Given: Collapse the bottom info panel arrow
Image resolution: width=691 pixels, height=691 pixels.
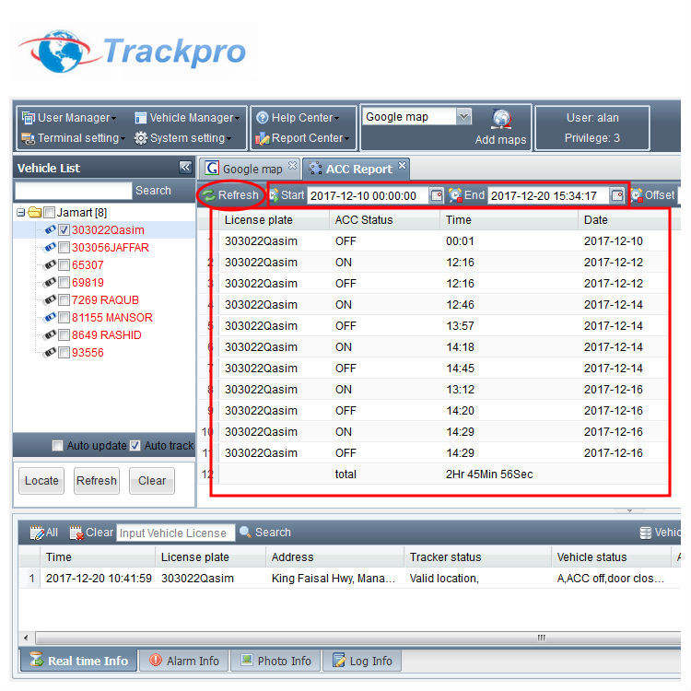Looking at the screenshot, I should (x=630, y=510).
